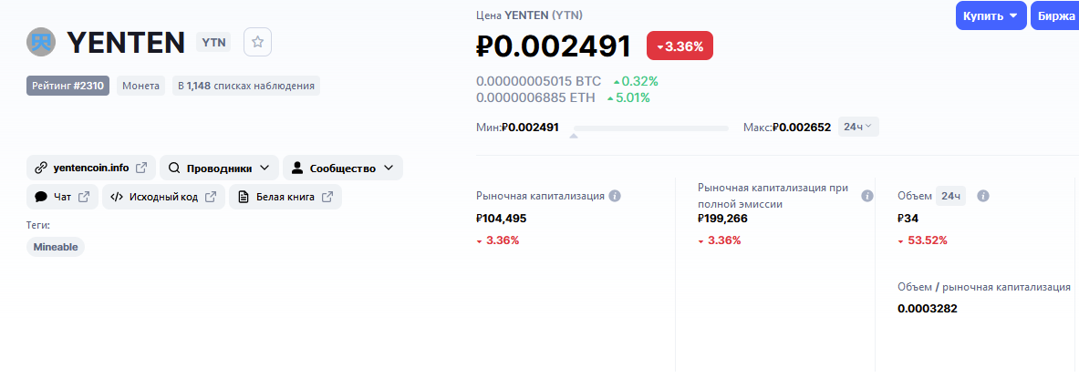Screen dimensions: 1079x378
Task: Expand the Проводники explorers dropdown
Action: (x=219, y=168)
